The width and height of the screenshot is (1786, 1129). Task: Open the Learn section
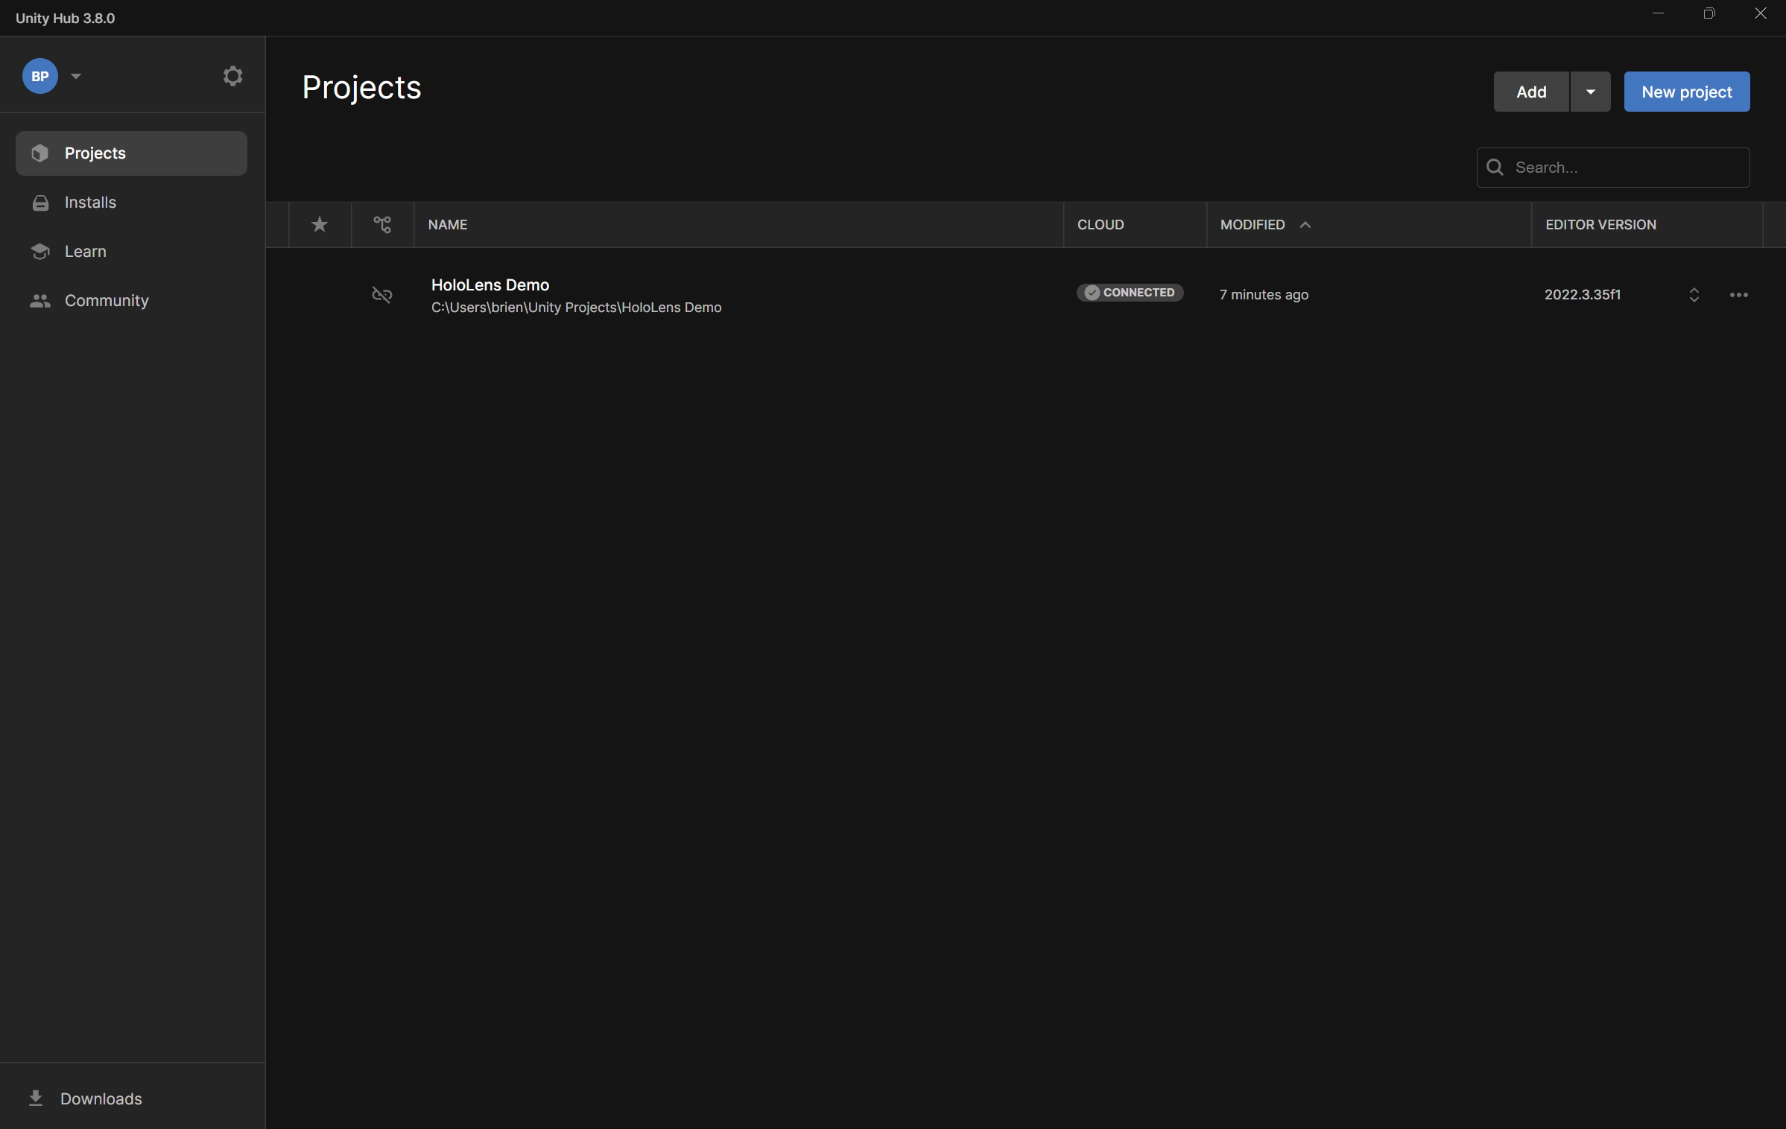pyautogui.click(x=85, y=252)
